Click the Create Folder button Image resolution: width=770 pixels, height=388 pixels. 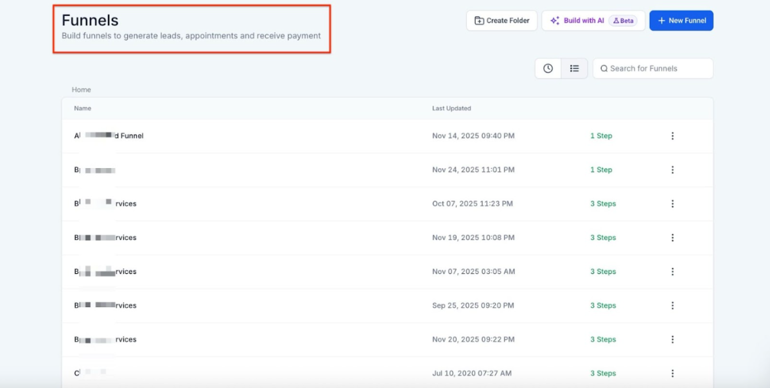point(502,21)
